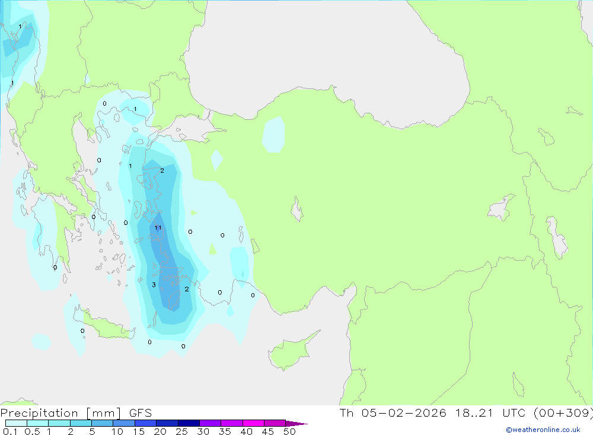Click legend label '0.5'
593x435 pixels.
tap(32, 431)
